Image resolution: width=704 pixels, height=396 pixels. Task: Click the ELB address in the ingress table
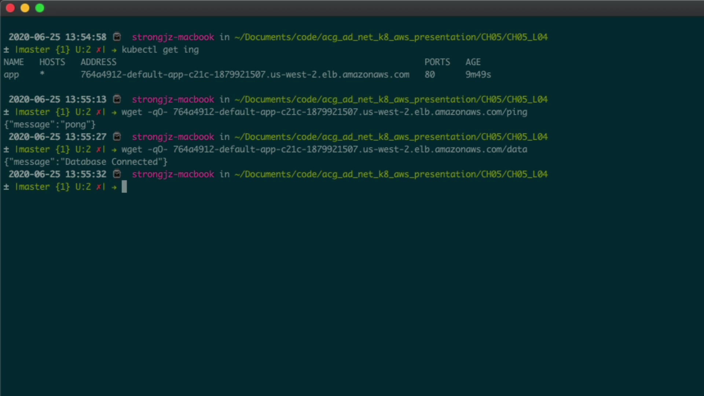click(245, 75)
